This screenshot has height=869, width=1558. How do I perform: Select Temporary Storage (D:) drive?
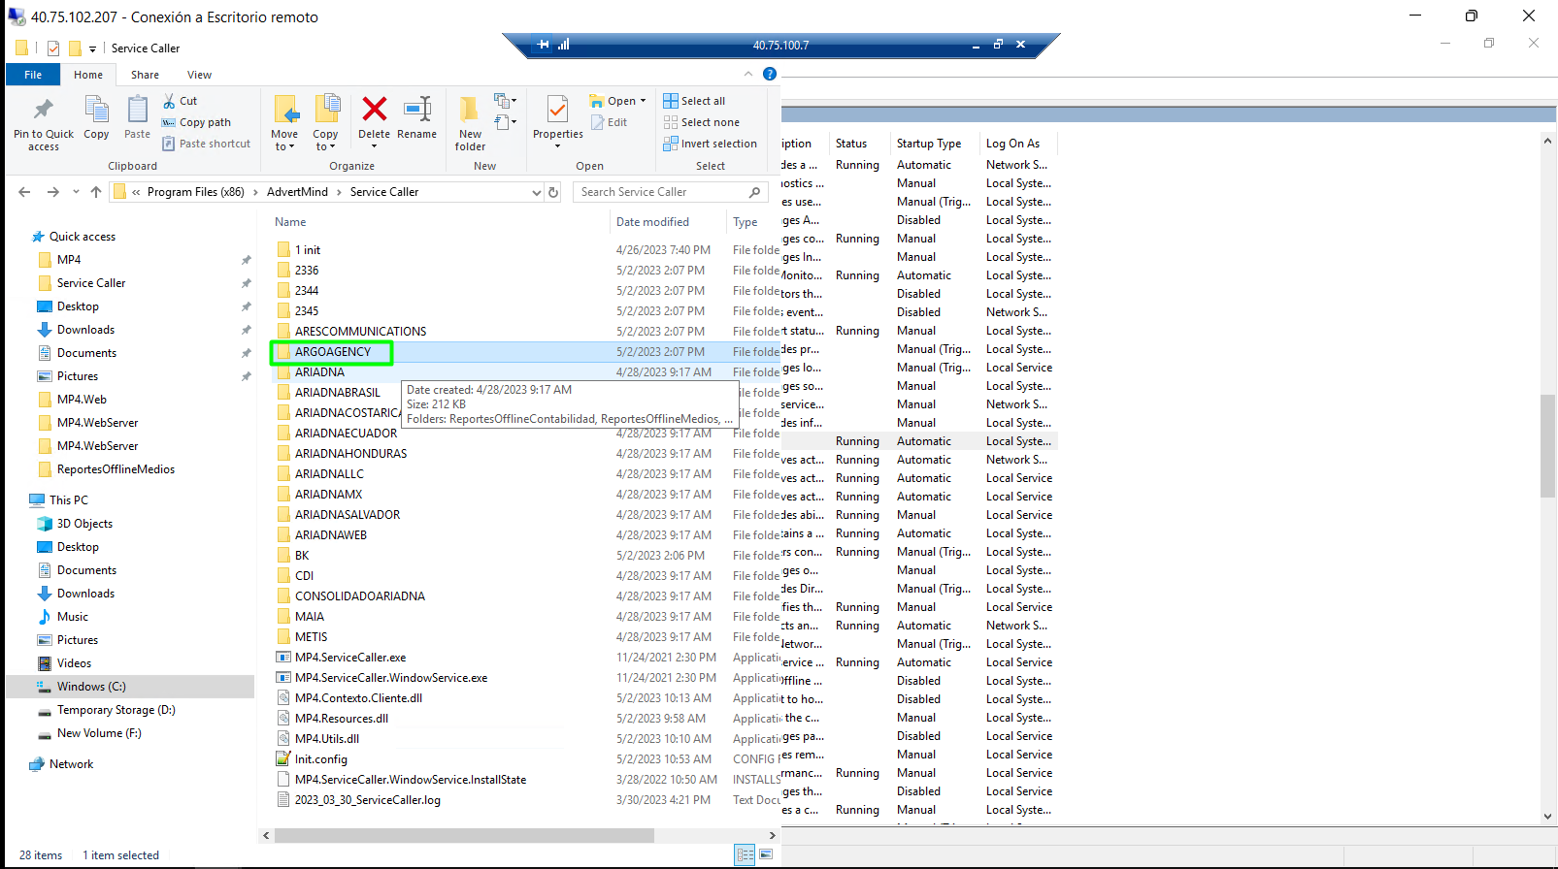coord(116,710)
